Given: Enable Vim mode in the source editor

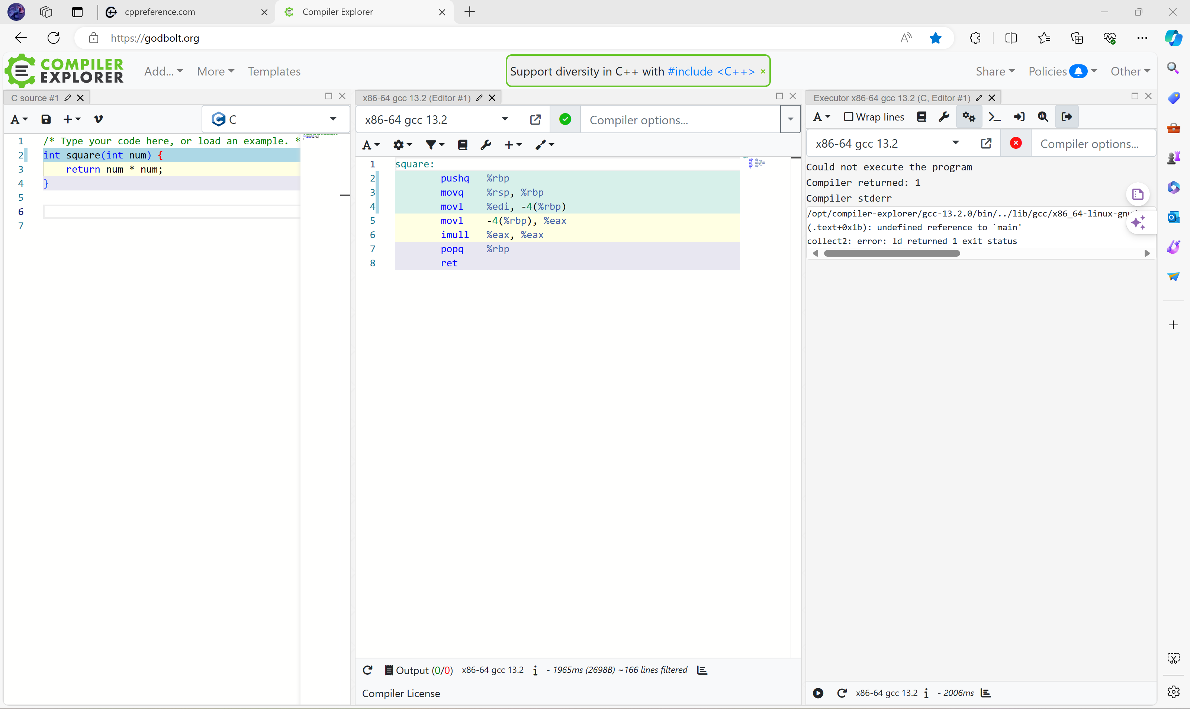Looking at the screenshot, I should [99, 119].
